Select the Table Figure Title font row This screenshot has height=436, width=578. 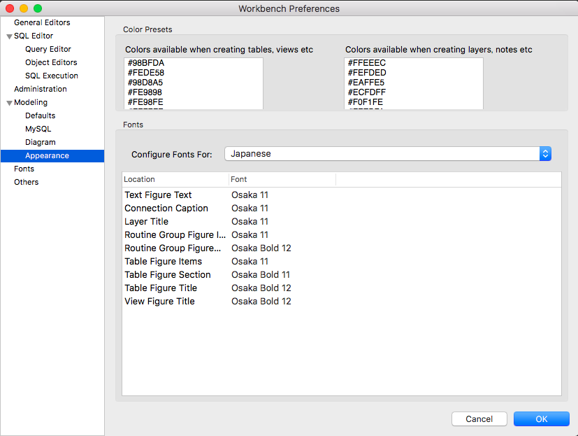161,288
